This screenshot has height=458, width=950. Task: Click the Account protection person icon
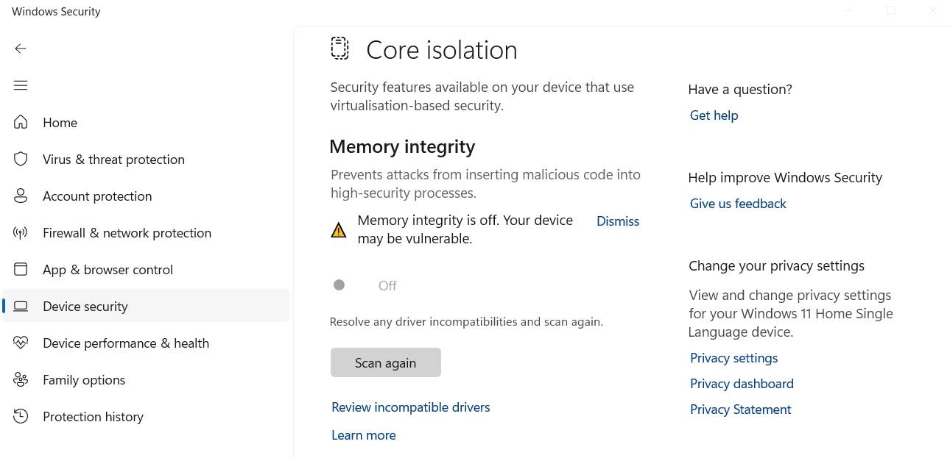(x=21, y=196)
